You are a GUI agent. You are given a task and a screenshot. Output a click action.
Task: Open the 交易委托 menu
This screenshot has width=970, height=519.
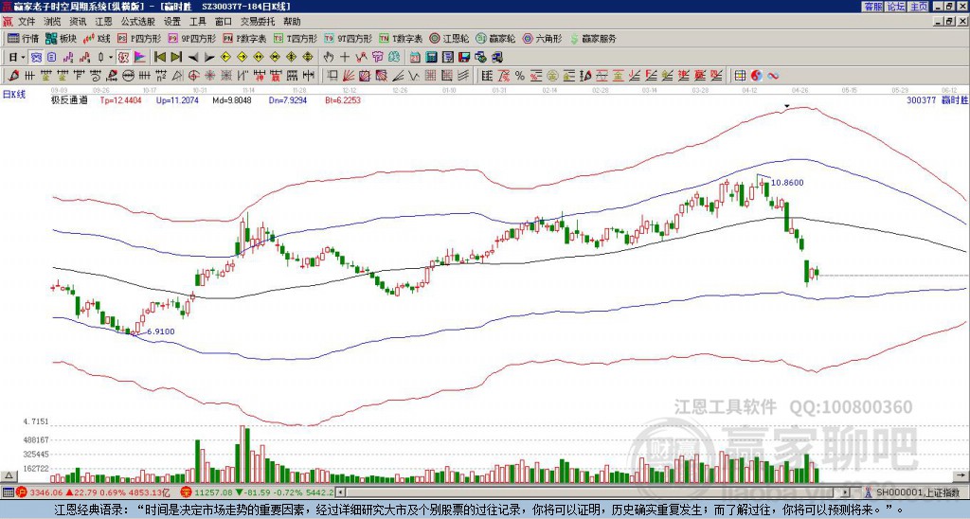click(x=258, y=22)
